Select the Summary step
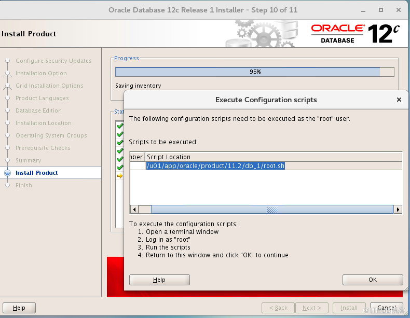 (28, 160)
